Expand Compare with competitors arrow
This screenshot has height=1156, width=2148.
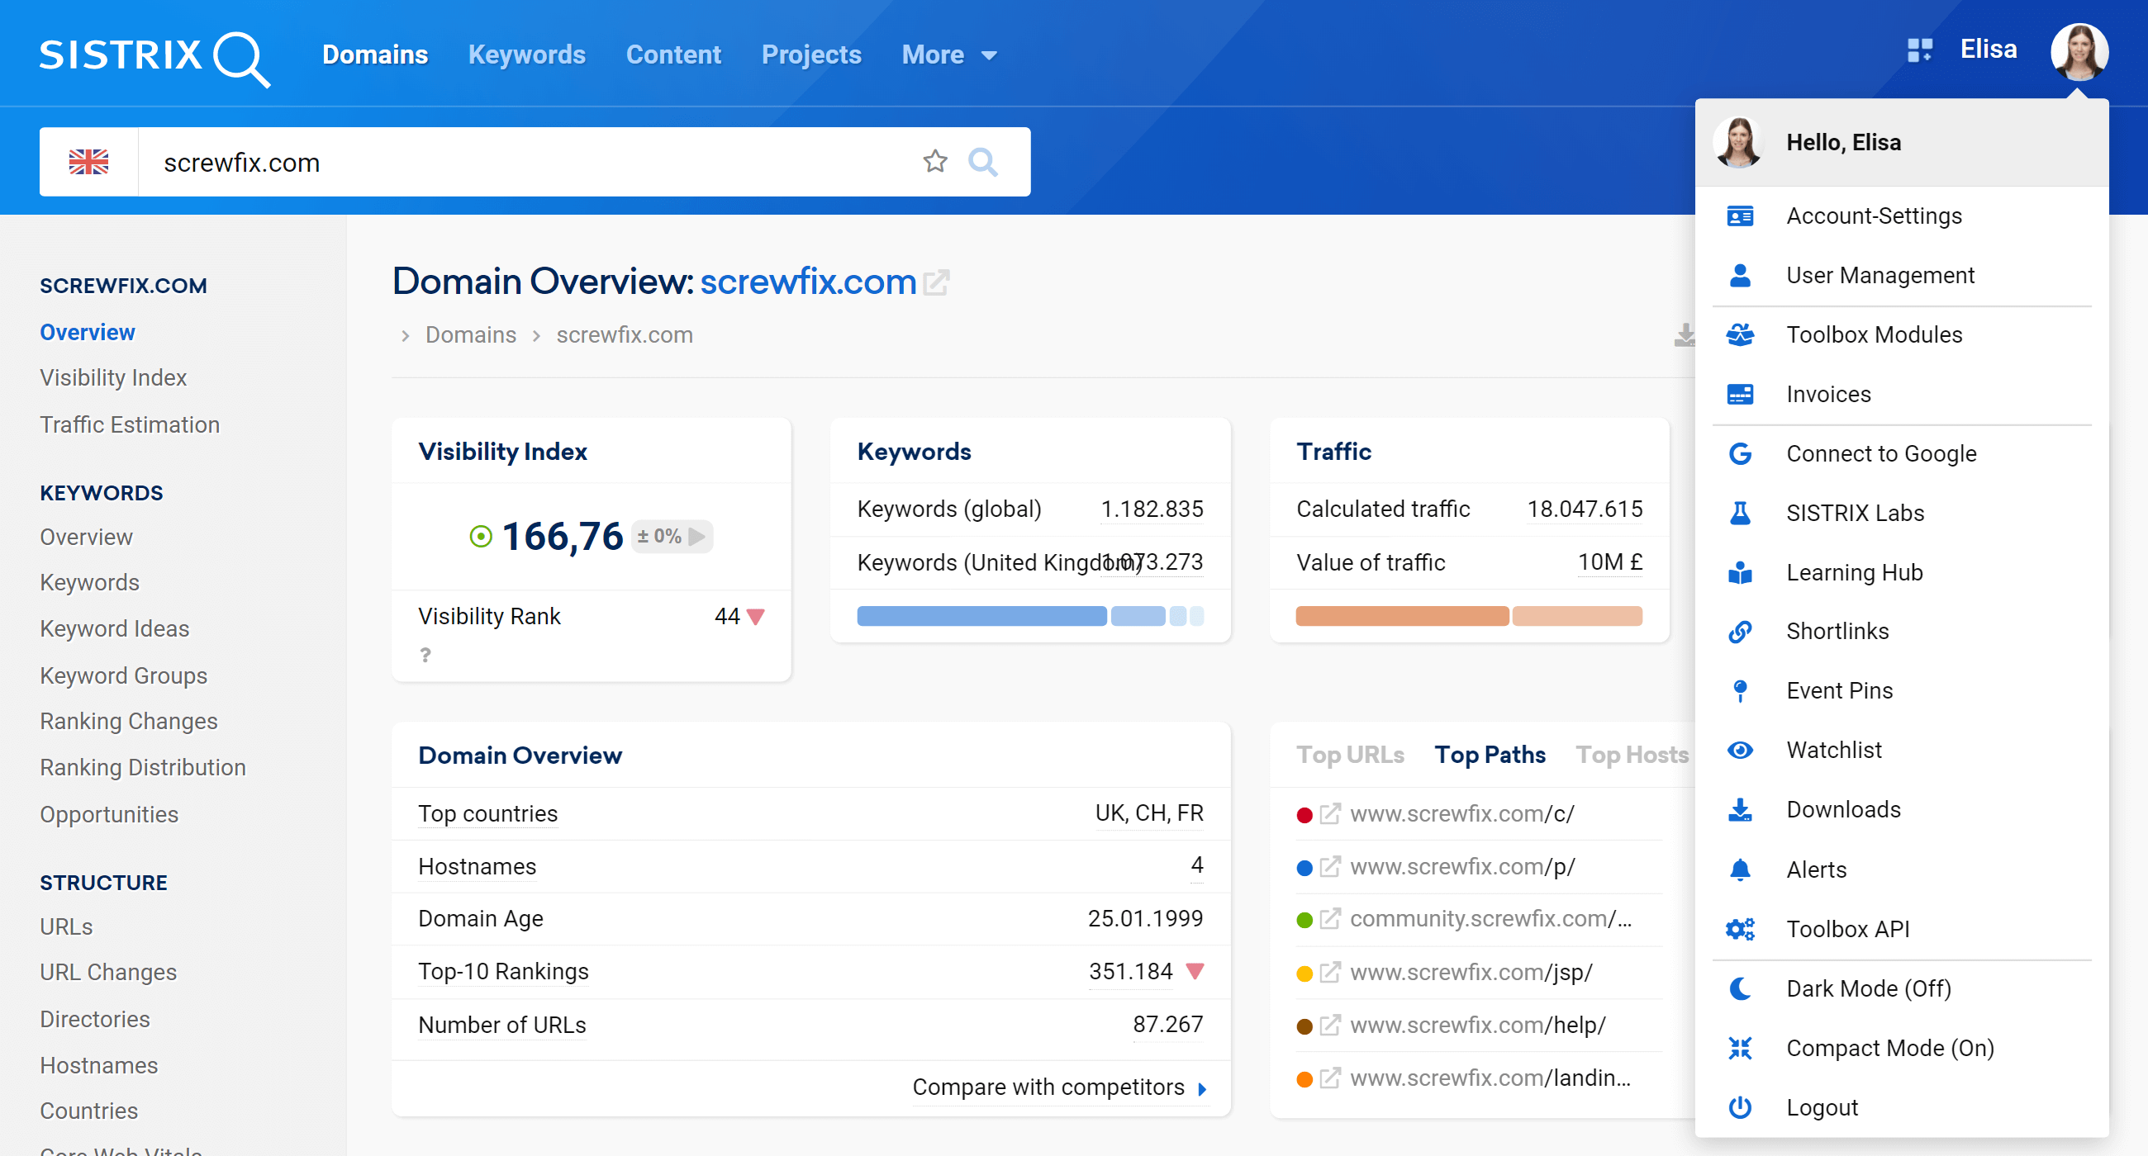[x=1201, y=1088]
